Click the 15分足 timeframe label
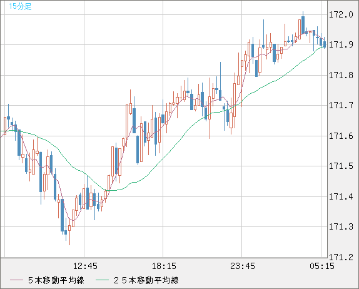The height and width of the screenshot is (289, 359). (x=20, y=6)
